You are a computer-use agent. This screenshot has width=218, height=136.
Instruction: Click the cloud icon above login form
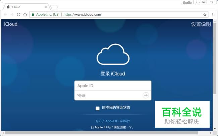click(x=113, y=54)
